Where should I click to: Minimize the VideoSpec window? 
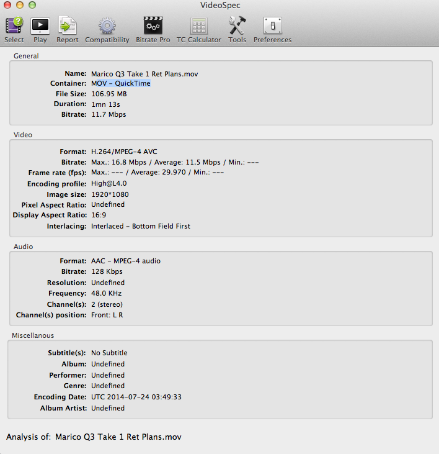tap(20, 5)
